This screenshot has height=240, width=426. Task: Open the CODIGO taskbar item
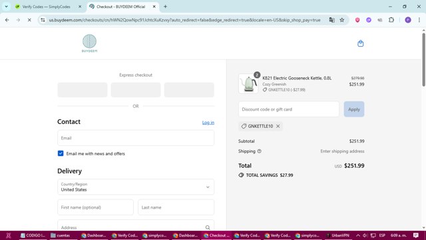33,235
